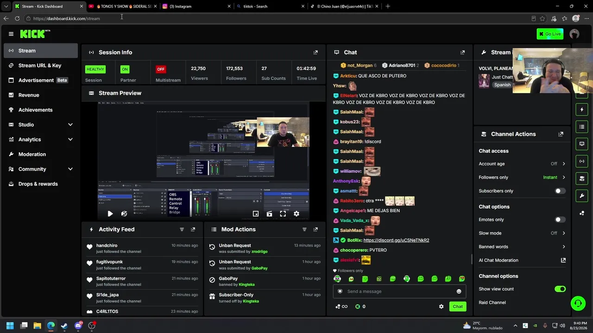The width and height of the screenshot is (593, 333).
Task: Select Stream in the sidebar
Action: pyautogui.click(x=41, y=51)
